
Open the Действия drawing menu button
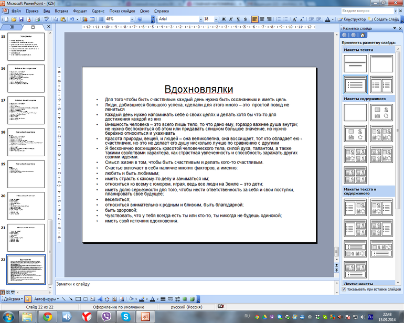click(x=13, y=299)
